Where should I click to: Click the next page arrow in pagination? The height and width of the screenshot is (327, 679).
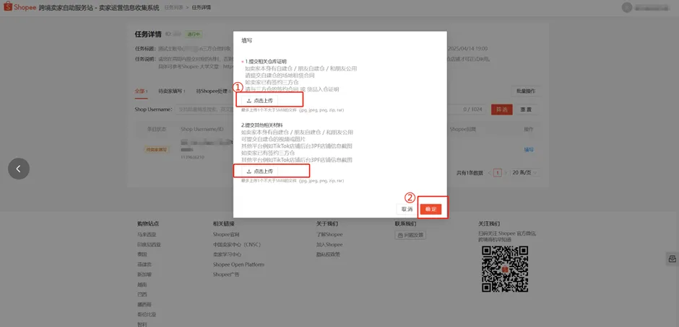[506, 173]
